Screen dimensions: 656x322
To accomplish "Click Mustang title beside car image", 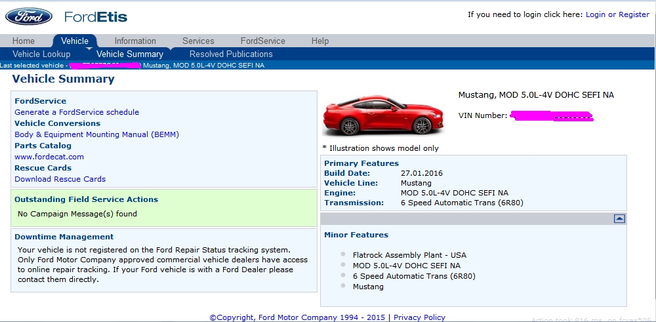I will (x=536, y=95).
